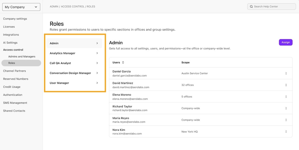Open Credit Usage page
Image resolution: width=299 pixels, height=150 pixels.
click(12, 87)
